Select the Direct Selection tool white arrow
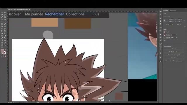187x105 pixels. pos(5,12)
